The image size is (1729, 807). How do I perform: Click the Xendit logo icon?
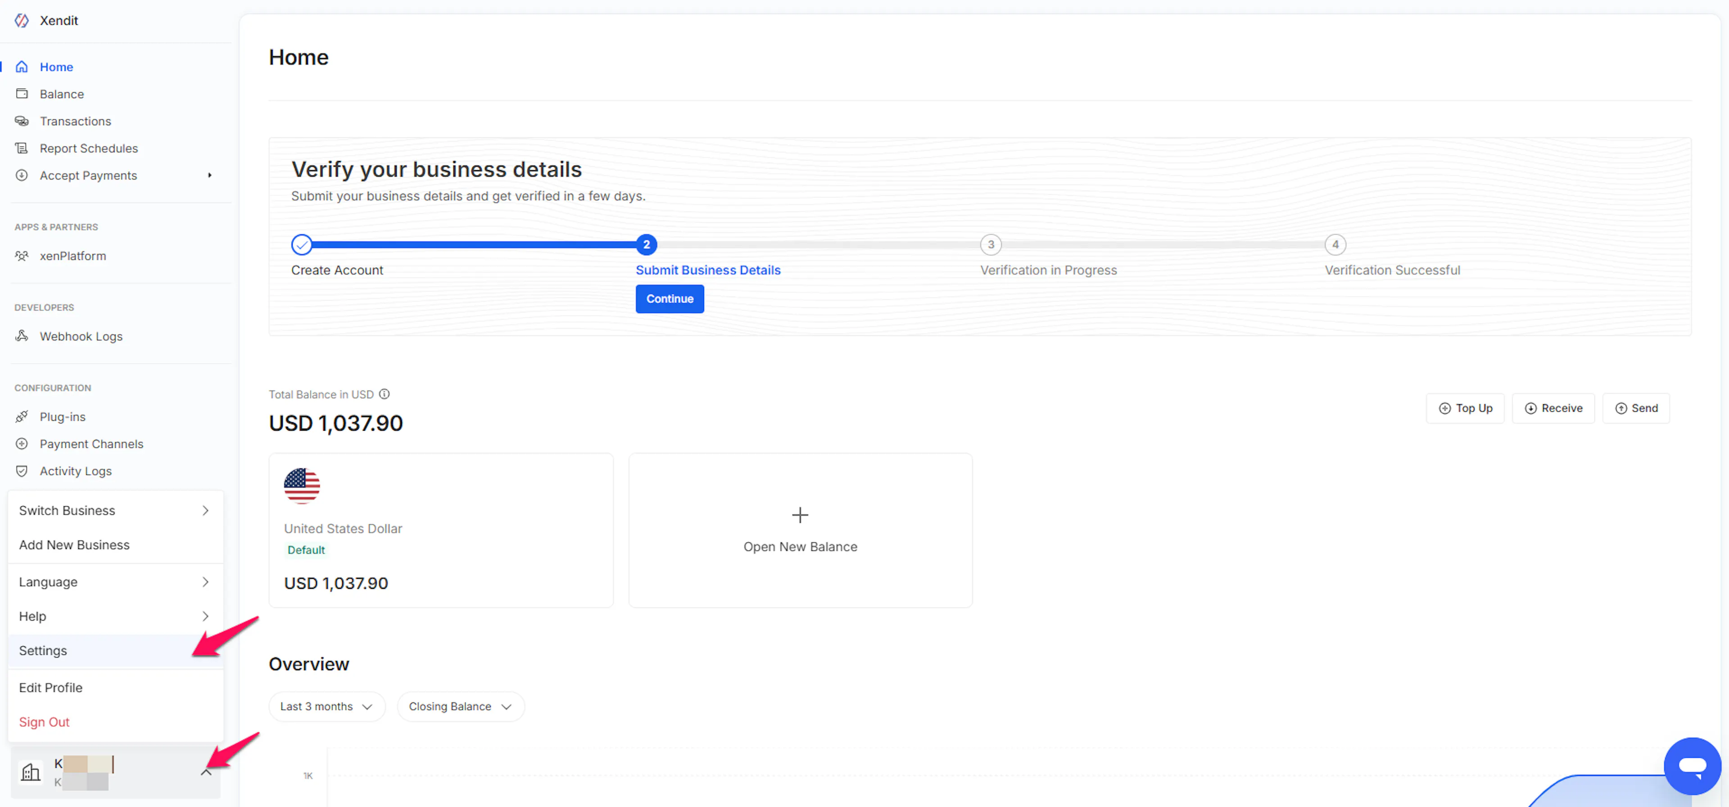pyautogui.click(x=22, y=21)
